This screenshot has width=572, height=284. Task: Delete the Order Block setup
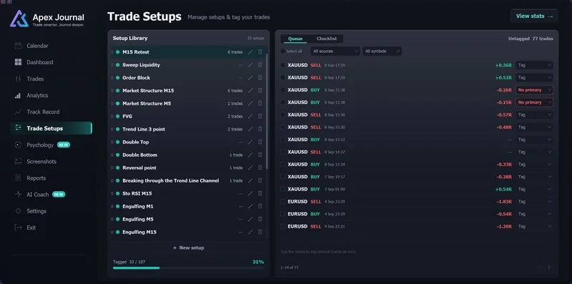(260, 78)
